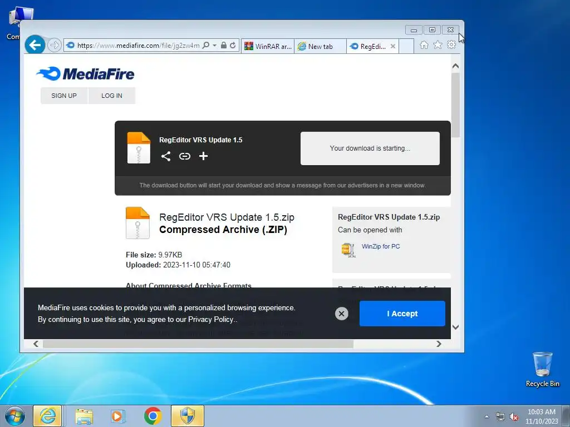Click the Uploaded: 2023-11-10 05:47:40 text
Viewport: 570px width, 427px height.
tap(178, 265)
